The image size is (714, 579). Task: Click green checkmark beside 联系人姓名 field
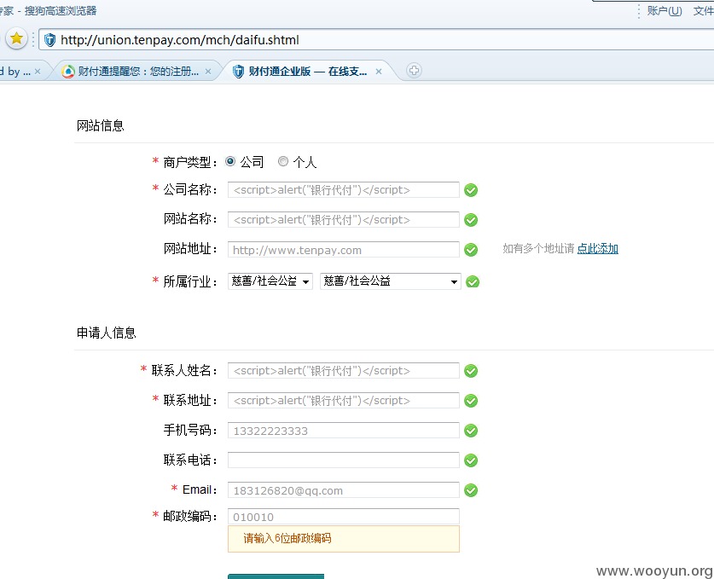[471, 371]
